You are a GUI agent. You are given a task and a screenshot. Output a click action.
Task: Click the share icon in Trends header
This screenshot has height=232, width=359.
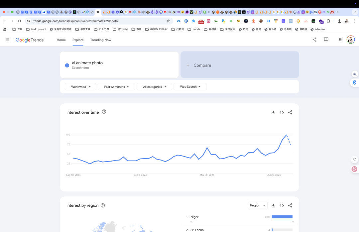tap(314, 40)
